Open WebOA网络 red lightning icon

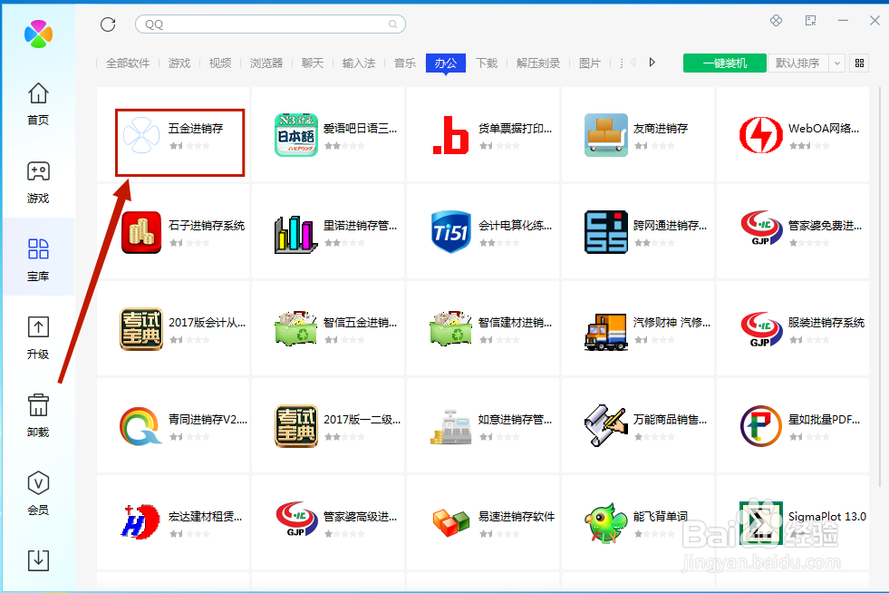point(761,134)
